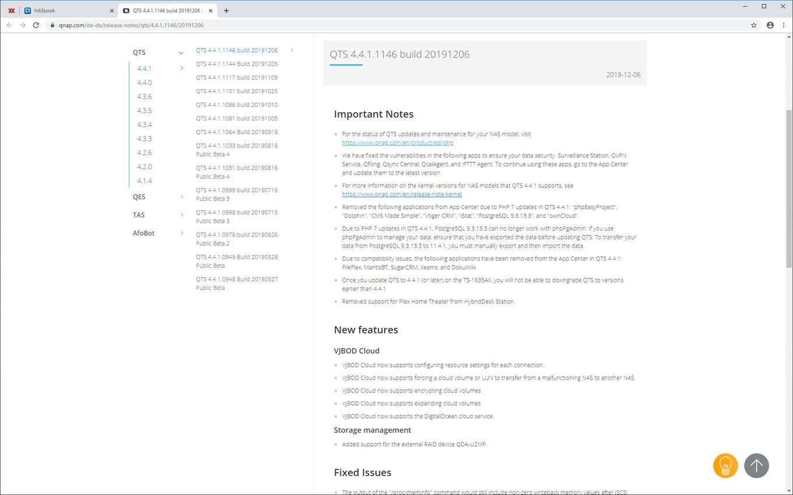
Task: Click the VJBOD Cloud subheading
Action: 357,351
